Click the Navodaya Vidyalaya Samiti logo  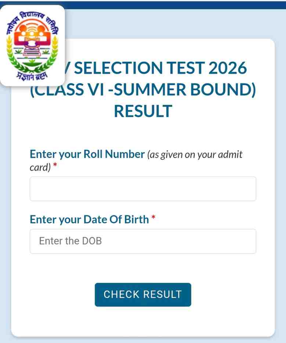pos(32,45)
